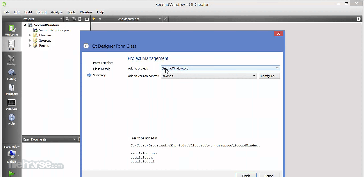364x177 pixels.
Task: Minimize the Qt Creator window
Action: pos(338,4)
